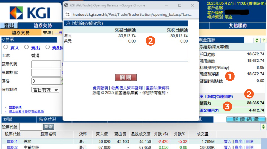The width and height of the screenshot is (267, 149).
Task: Open the help question mark icon
Action: pyautogui.click(x=263, y=40)
